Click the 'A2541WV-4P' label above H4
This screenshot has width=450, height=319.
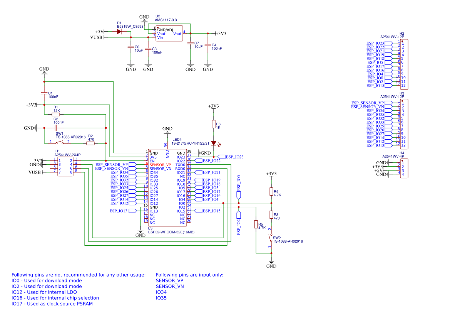tap(393, 157)
